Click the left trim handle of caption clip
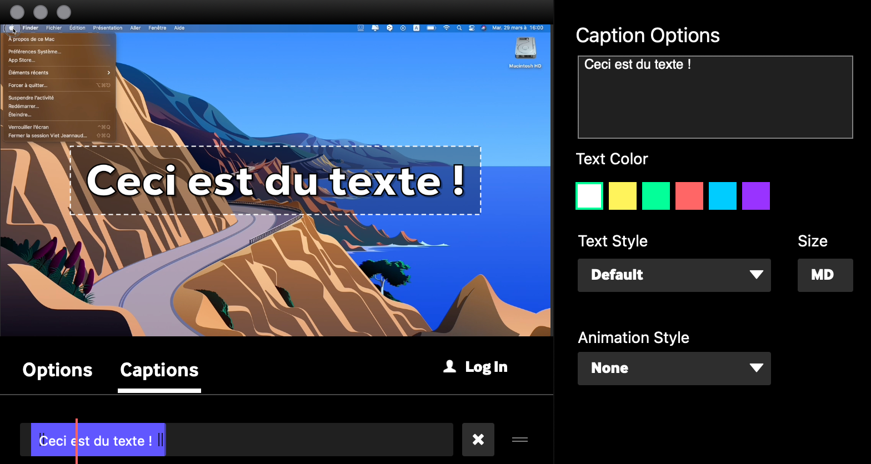Screen dimensions: 871x464 pos(41,440)
